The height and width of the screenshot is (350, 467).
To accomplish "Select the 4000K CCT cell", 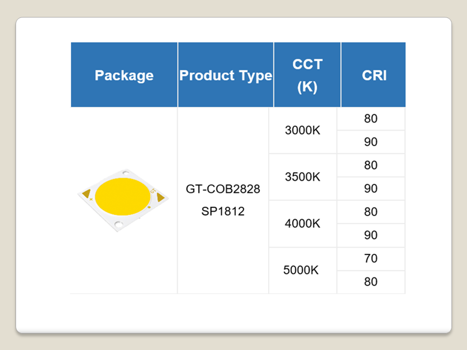I will click(x=303, y=224).
